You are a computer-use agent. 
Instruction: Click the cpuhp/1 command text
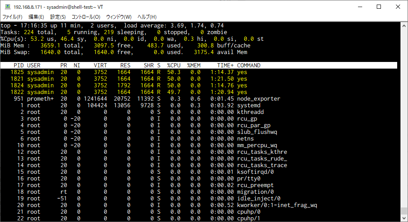pyautogui.click(x=249, y=219)
